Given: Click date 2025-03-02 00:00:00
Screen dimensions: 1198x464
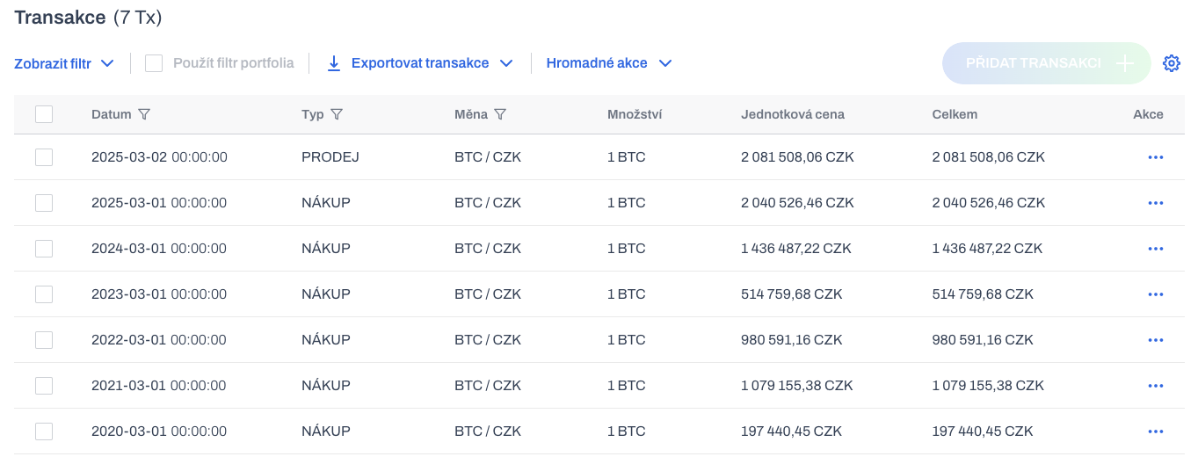Looking at the screenshot, I should [x=159, y=157].
